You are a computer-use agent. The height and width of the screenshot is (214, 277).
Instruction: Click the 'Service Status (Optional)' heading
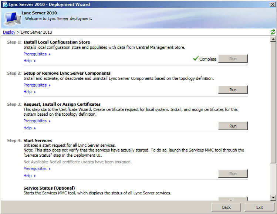coord(49,188)
